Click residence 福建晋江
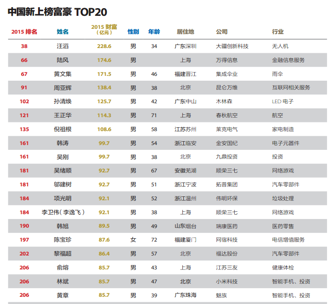The height and width of the screenshot is (304, 328). (186, 74)
